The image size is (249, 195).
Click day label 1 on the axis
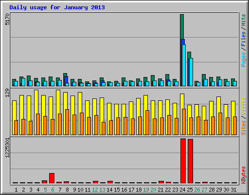[16, 190]
